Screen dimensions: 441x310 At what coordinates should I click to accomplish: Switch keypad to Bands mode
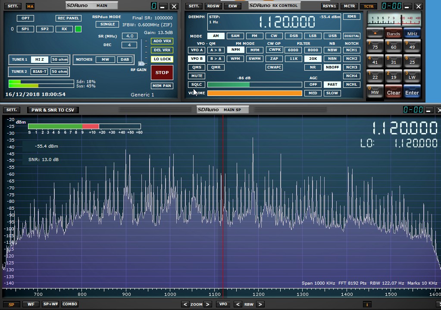[394, 33]
